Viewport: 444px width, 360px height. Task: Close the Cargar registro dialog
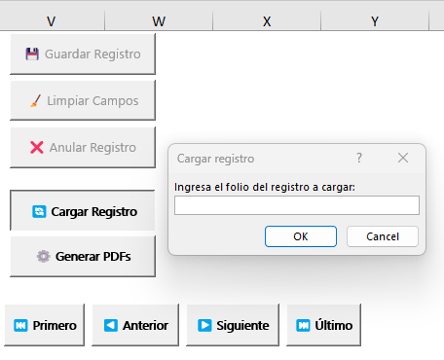[x=403, y=158]
